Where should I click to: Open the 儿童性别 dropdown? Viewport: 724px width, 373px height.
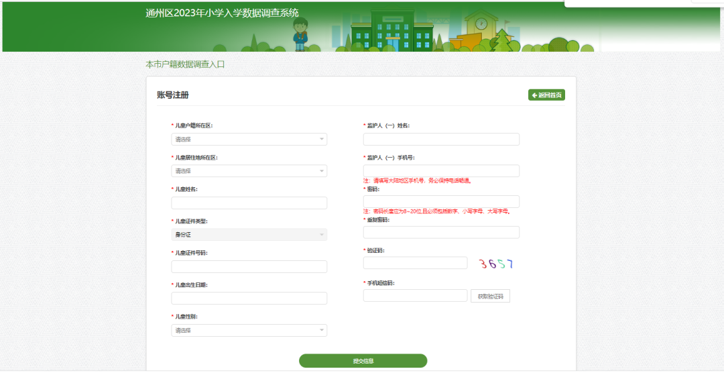249,331
